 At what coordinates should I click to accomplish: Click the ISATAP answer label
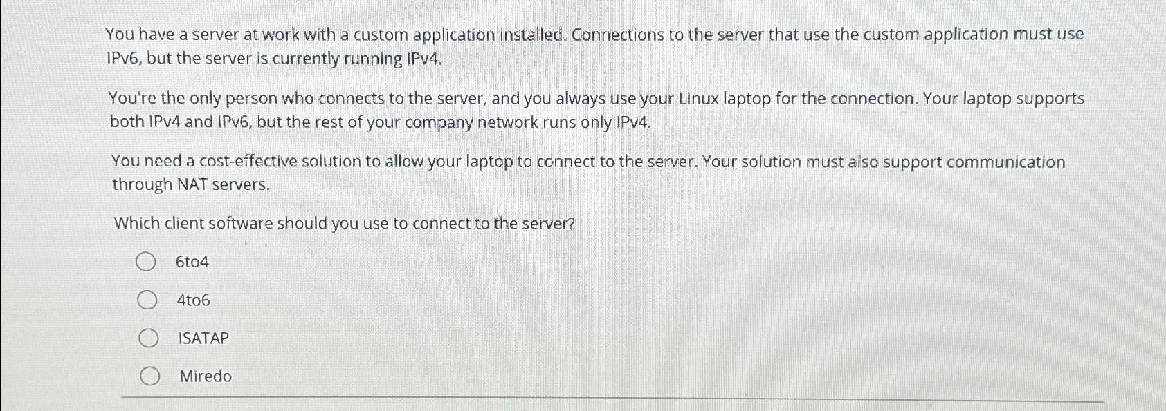tap(203, 338)
